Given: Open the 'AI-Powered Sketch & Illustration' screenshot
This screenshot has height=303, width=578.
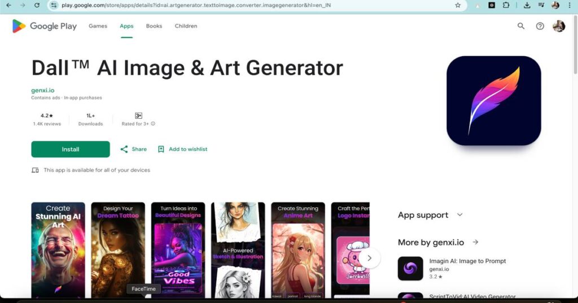Looking at the screenshot, I should point(238,249).
